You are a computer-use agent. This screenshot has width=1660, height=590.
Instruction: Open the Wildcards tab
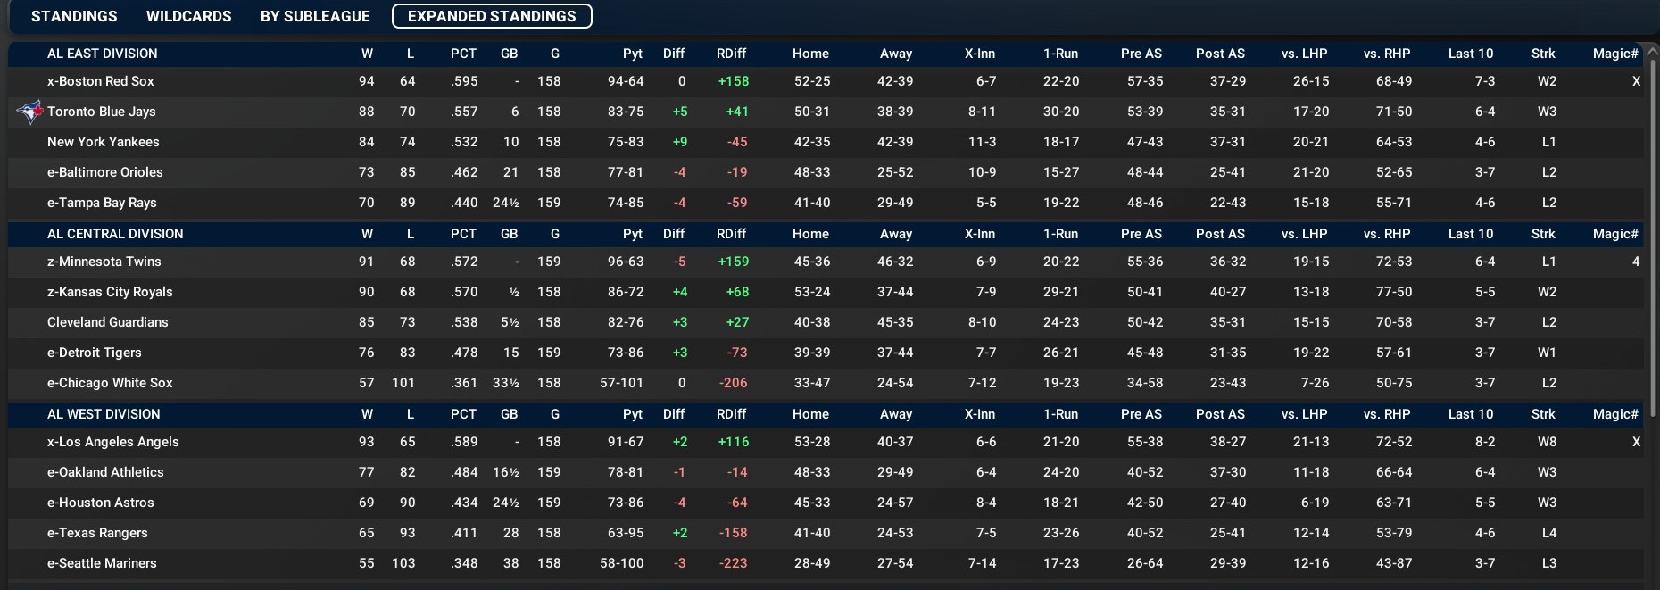point(188,16)
